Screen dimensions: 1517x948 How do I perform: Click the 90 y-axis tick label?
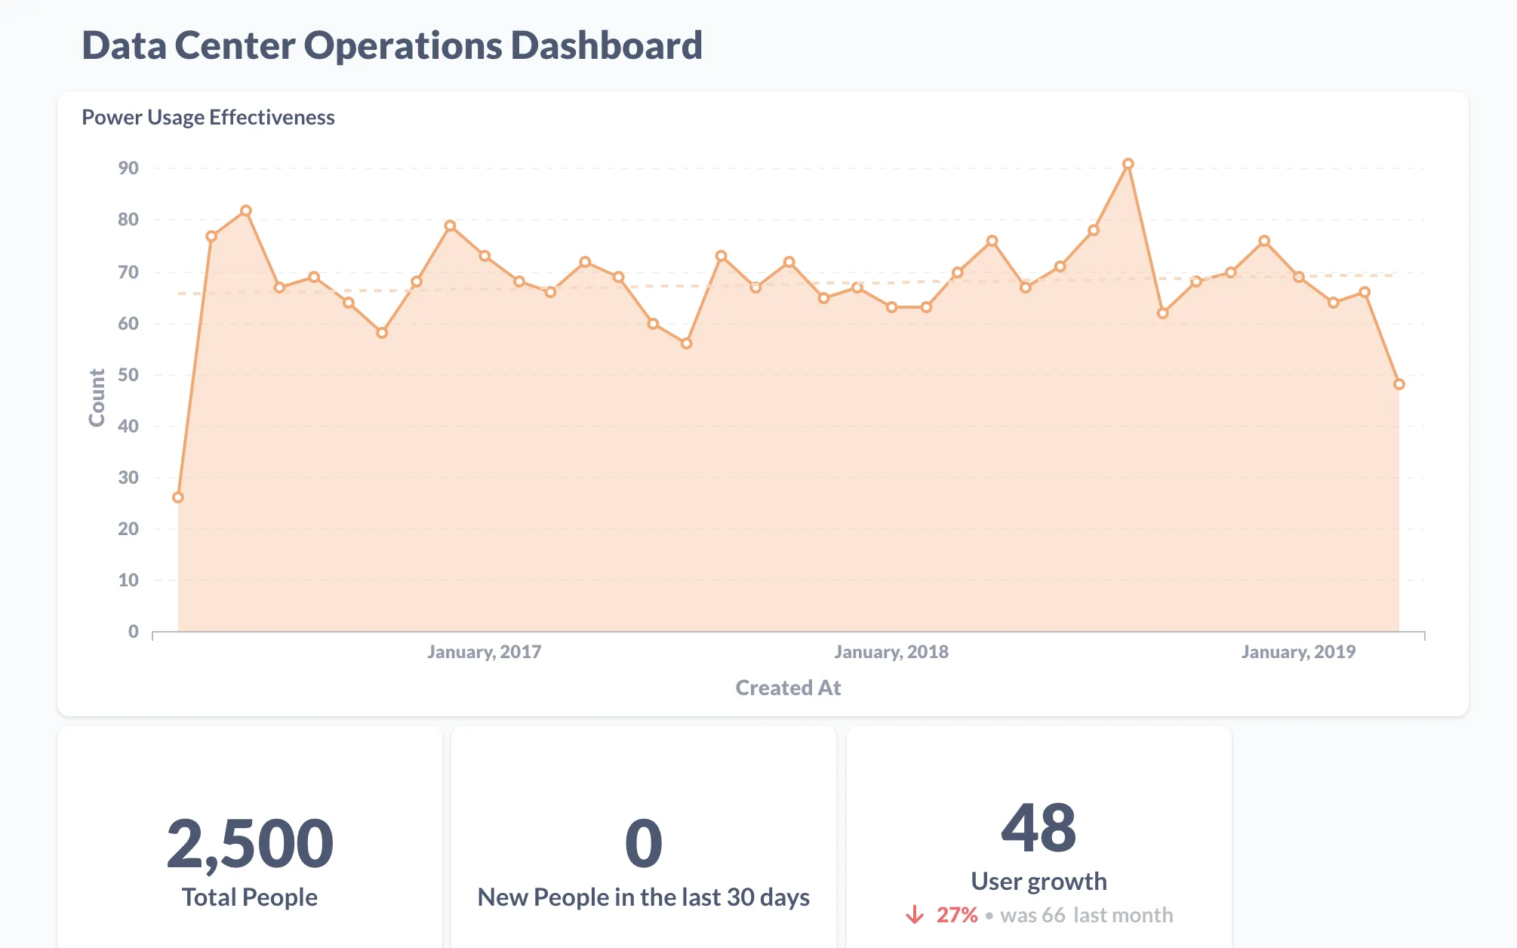coord(128,168)
